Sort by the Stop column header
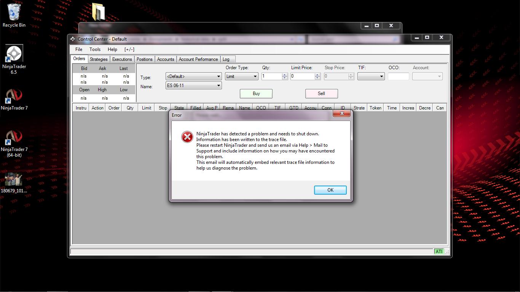 [163, 108]
